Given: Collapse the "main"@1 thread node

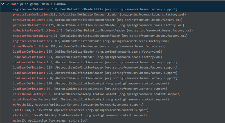Looking at the screenshot, I should (x=3, y=4).
